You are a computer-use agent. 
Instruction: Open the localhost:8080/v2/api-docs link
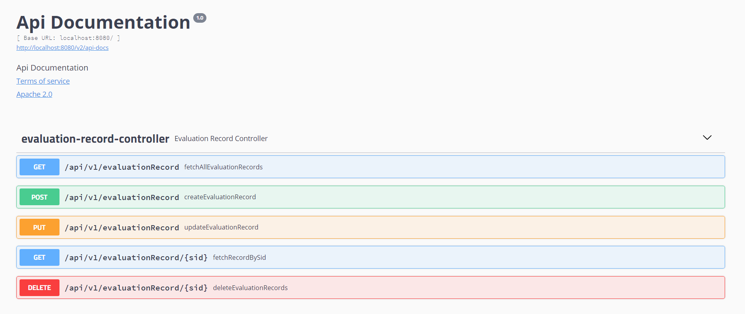pyautogui.click(x=62, y=47)
